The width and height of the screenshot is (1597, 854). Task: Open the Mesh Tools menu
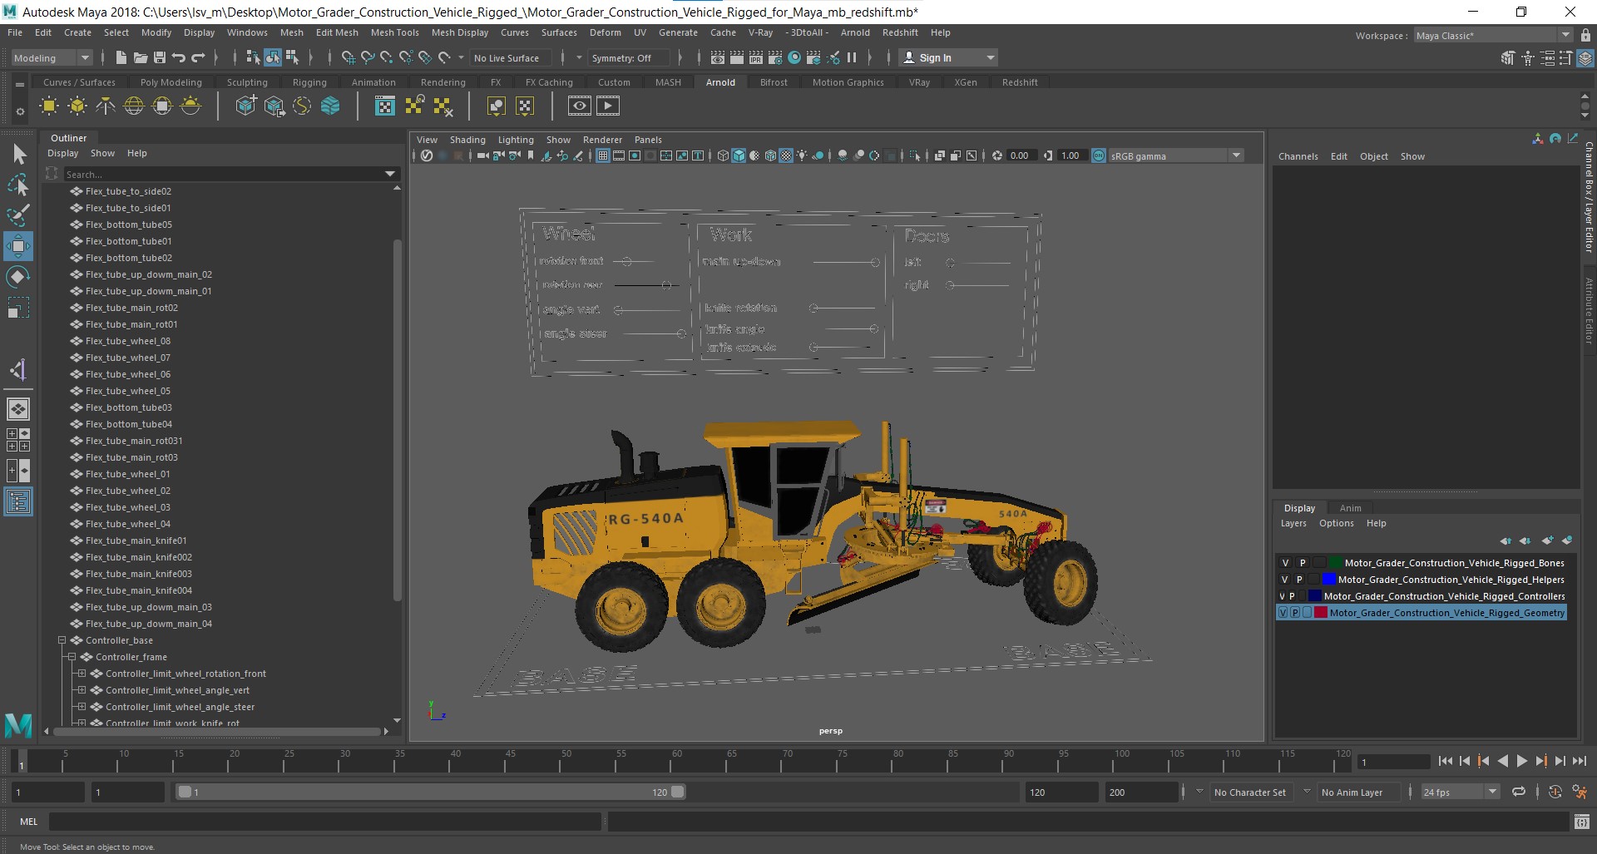click(x=394, y=32)
